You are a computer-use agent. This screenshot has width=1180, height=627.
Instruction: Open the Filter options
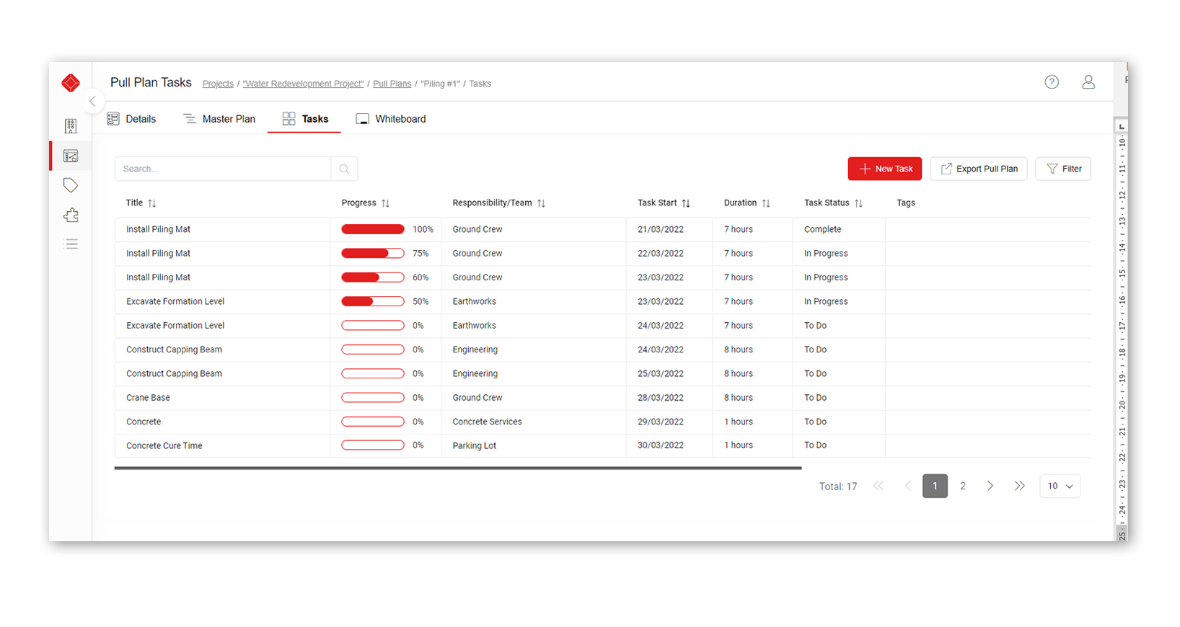pyautogui.click(x=1063, y=169)
